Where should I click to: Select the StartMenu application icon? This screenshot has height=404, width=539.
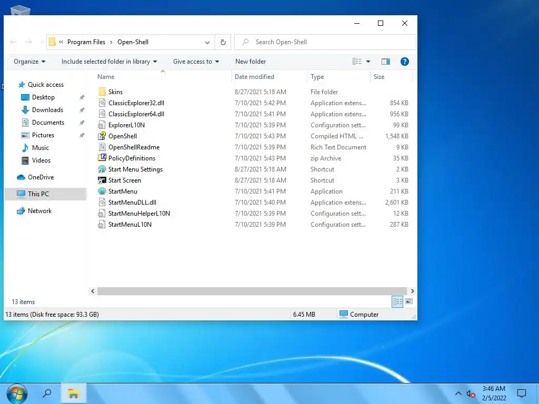coord(102,191)
